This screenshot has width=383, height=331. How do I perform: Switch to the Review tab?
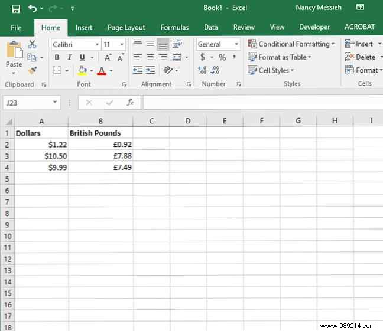tap(244, 27)
